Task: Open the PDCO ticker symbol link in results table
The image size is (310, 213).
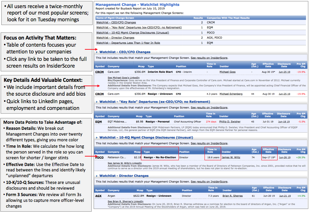Action: click(x=99, y=158)
